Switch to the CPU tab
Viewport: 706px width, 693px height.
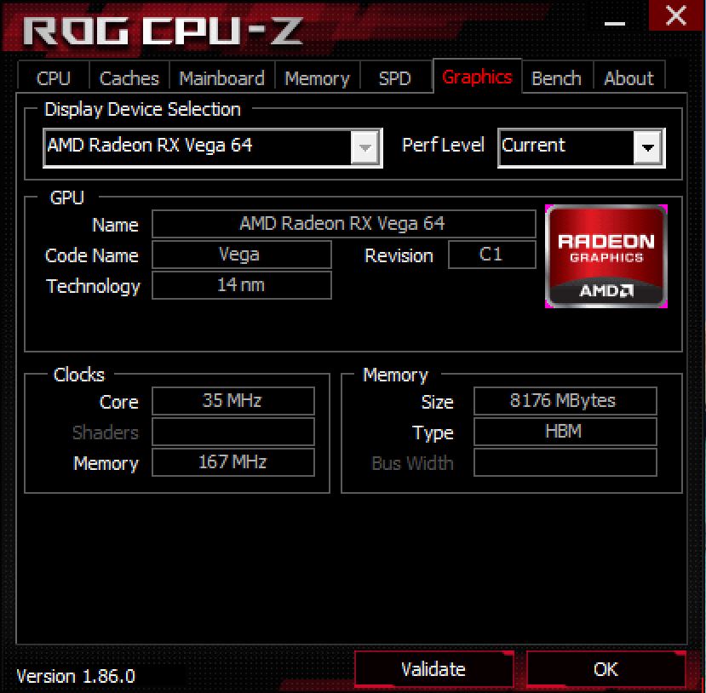tap(53, 78)
